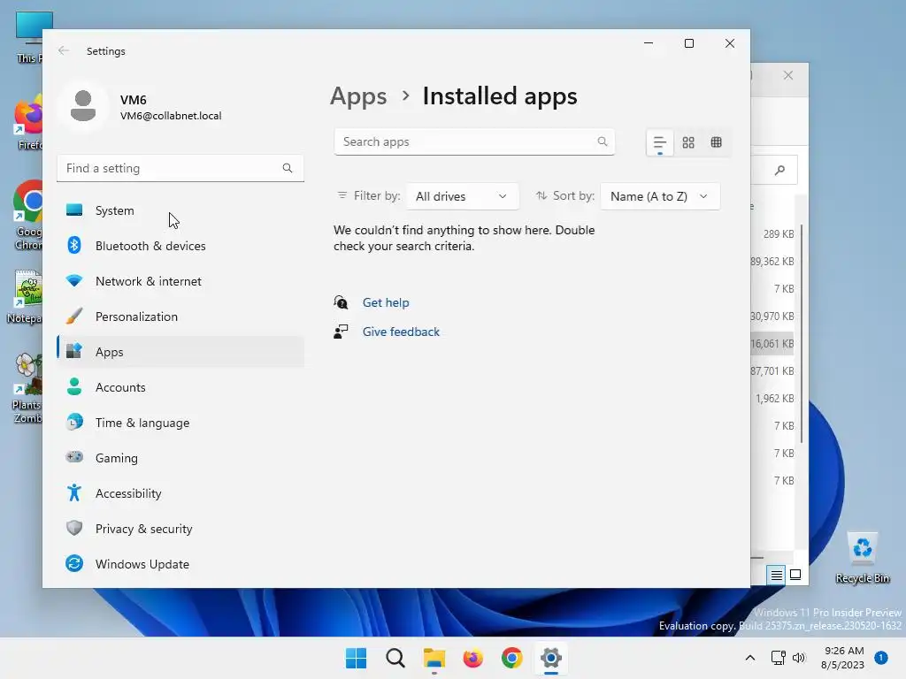The image size is (906, 679).
Task: Open Filter by All drives dropdown
Action: click(462, 196)
